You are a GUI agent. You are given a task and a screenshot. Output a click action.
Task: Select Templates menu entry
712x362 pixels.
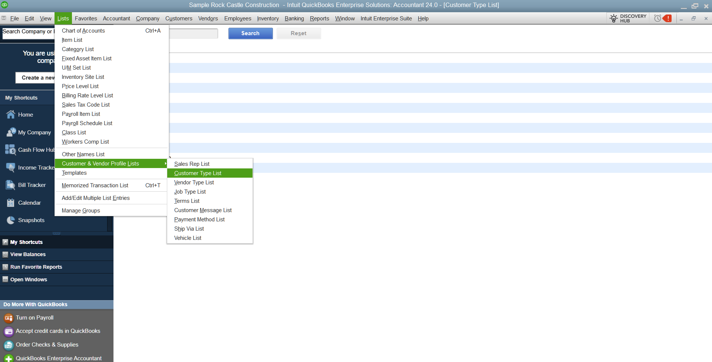tap(111, 173)
